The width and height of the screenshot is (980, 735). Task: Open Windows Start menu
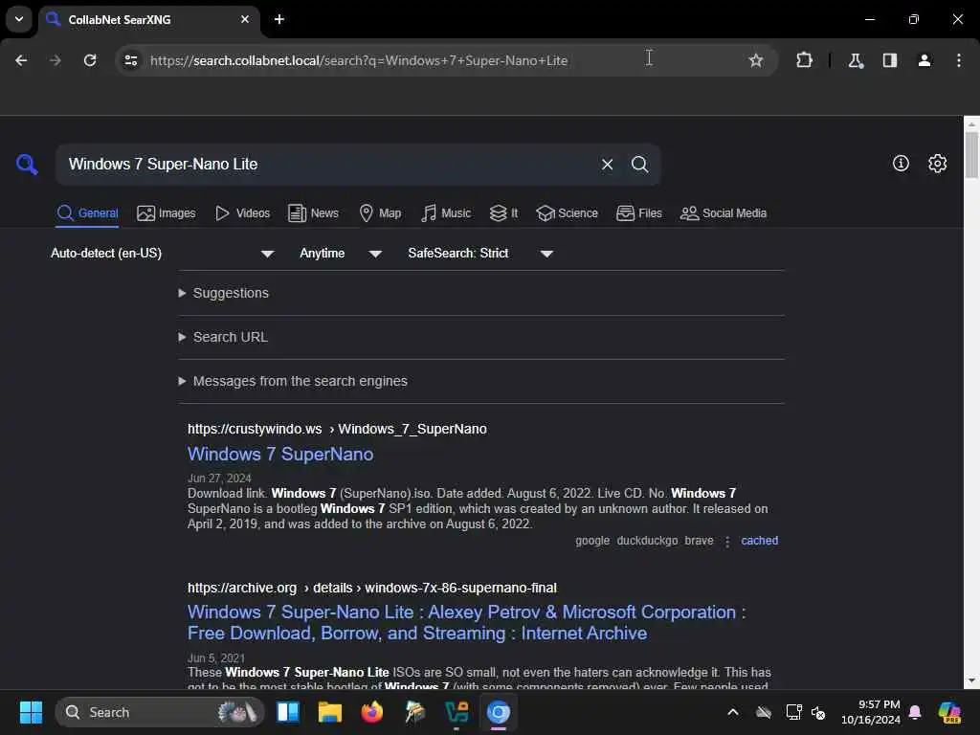click(x=31, y=712)
